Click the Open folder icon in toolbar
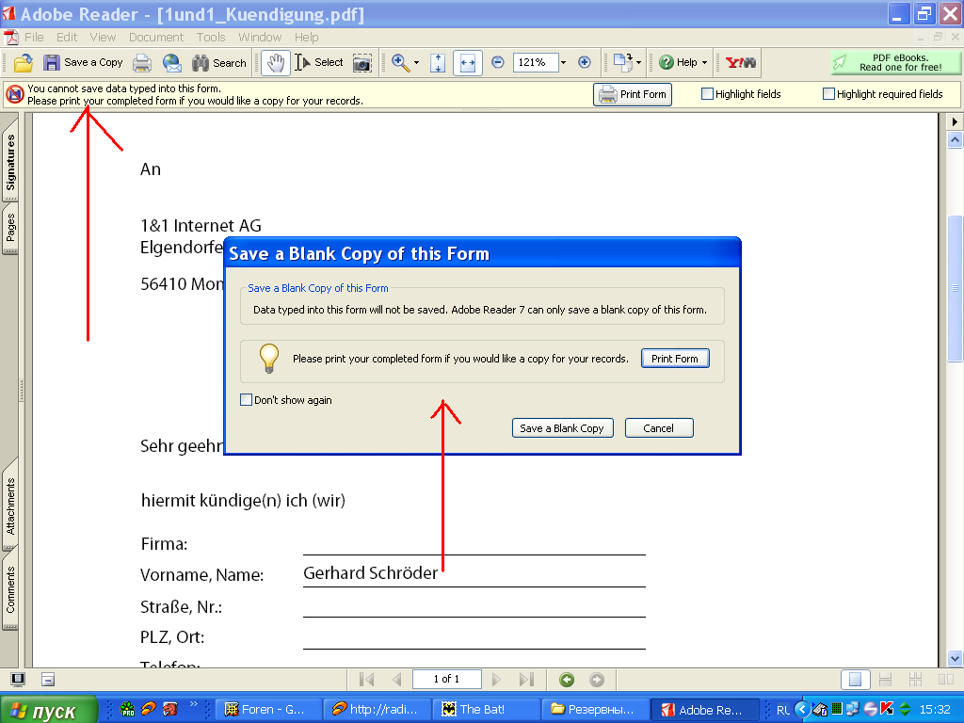Viewport: 964px width, 723px height. pyautogui.click(x=24, y=63)
